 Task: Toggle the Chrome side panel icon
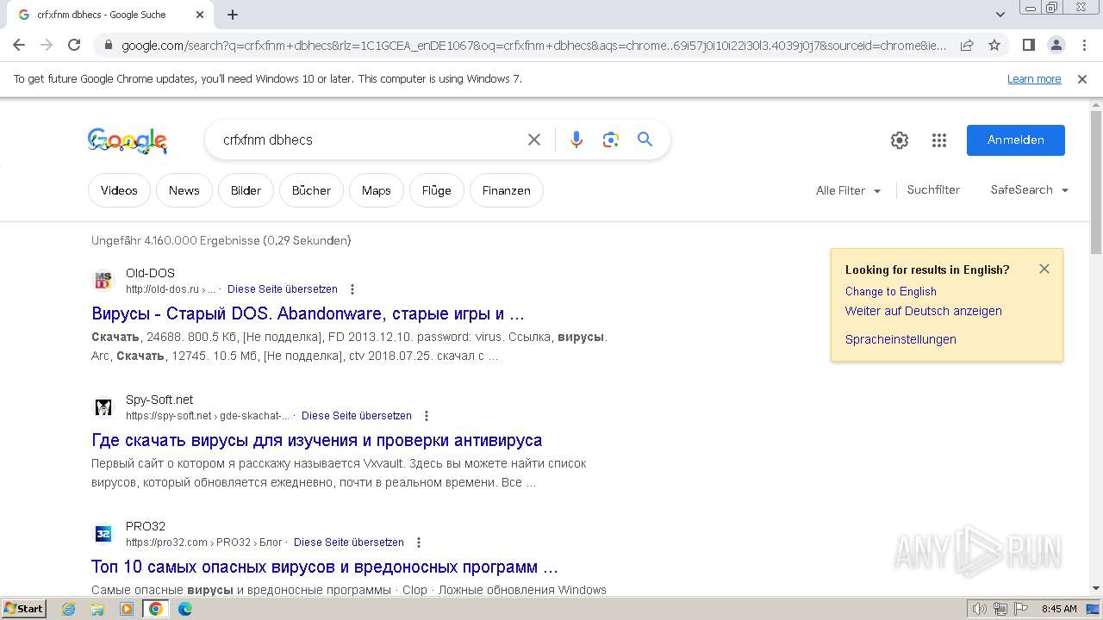pos(1028,45)
